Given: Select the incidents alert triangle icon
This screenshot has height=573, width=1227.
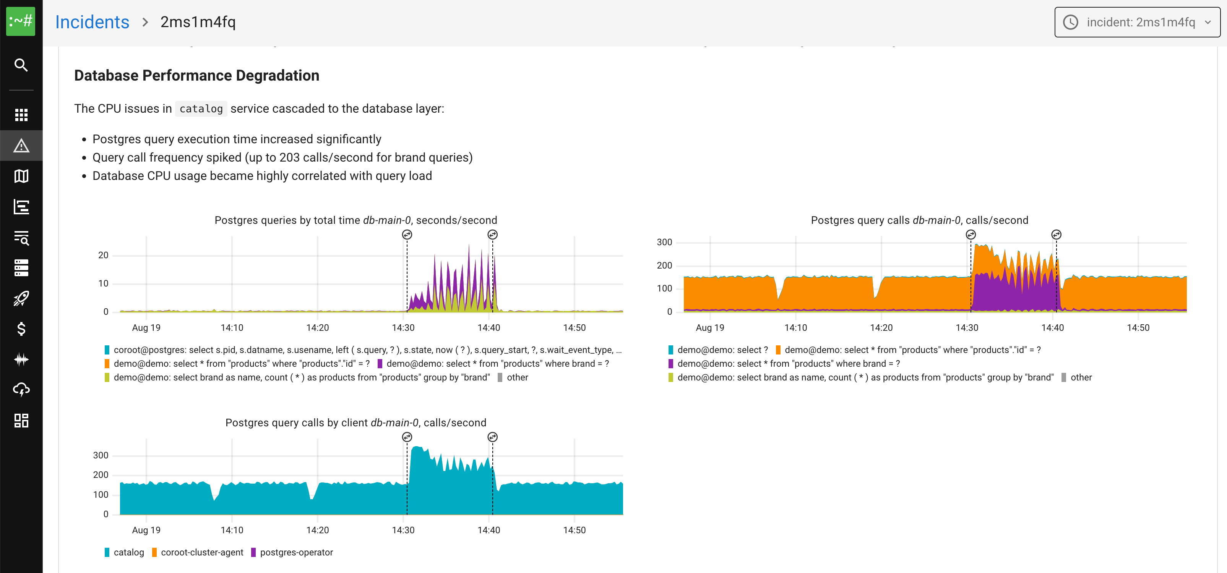Looking at the screenshot, I should pos(21,145).
